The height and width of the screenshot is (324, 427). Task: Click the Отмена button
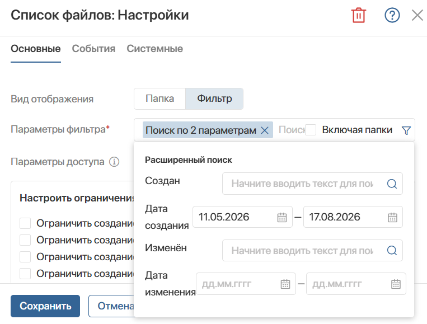pyautogui.click(x=112, y=306)
